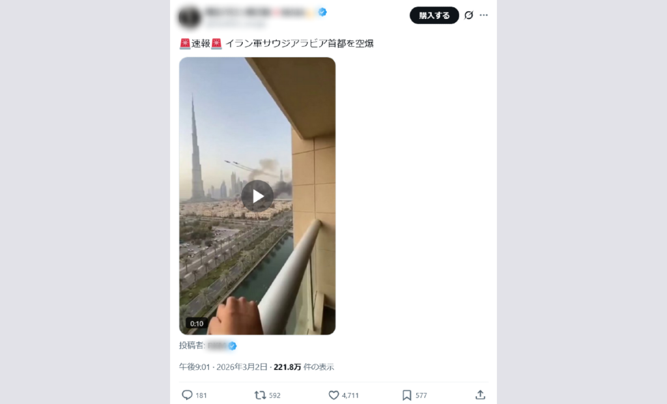Open the blurred 投稿者 source account link
The image size is (667, 404).
(217, 345)
